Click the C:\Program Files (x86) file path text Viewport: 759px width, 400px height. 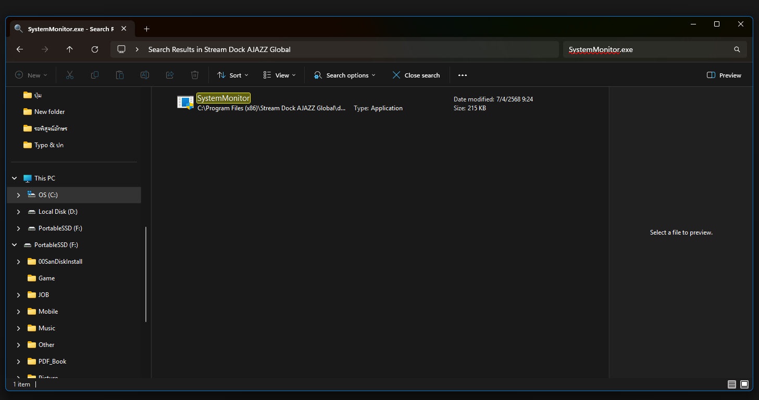point(271,108)
